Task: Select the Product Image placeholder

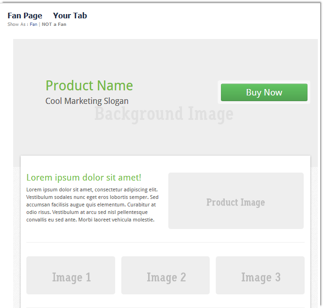Action: [236, 201]
